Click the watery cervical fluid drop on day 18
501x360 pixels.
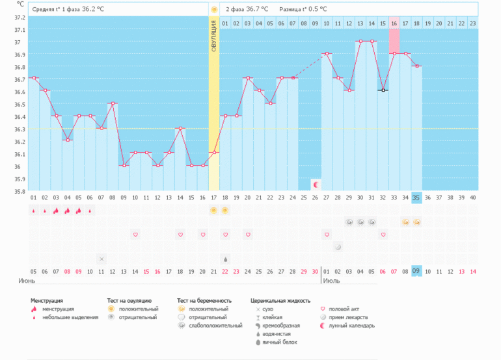(x=225, y=259)
